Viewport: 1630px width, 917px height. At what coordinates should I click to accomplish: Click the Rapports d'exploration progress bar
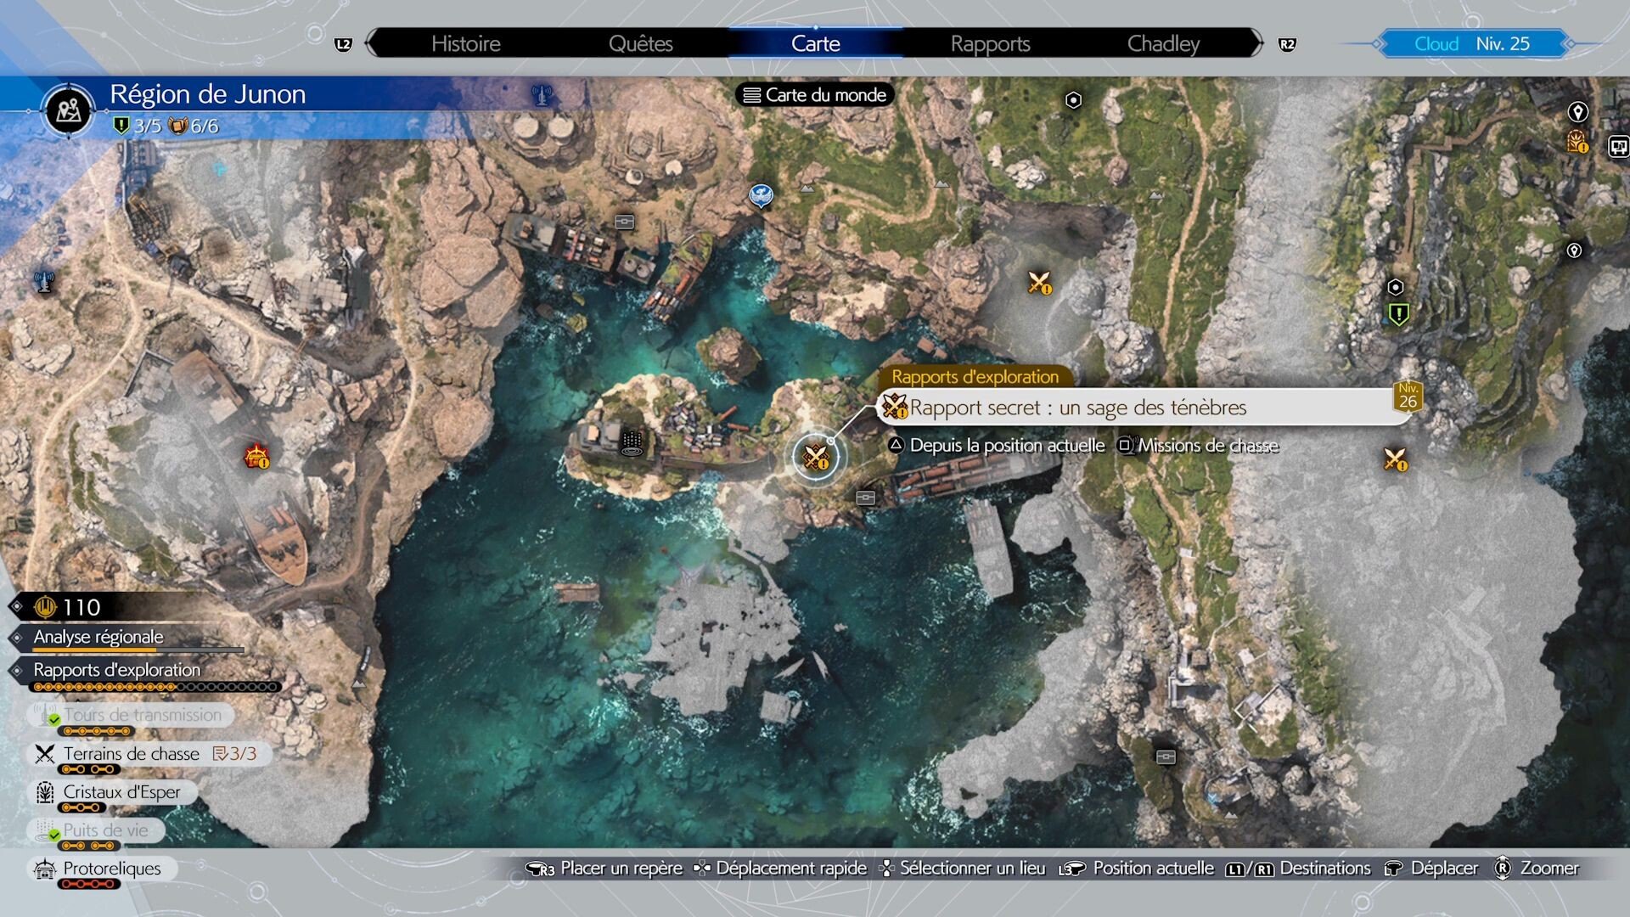pyautogui.click(x=155, y=687)
